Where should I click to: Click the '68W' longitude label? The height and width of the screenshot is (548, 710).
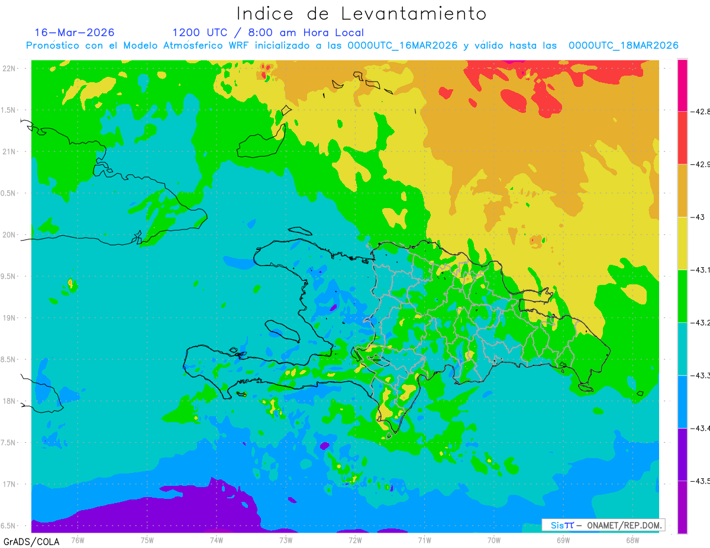pyautogui.click(x=632, y=539)
